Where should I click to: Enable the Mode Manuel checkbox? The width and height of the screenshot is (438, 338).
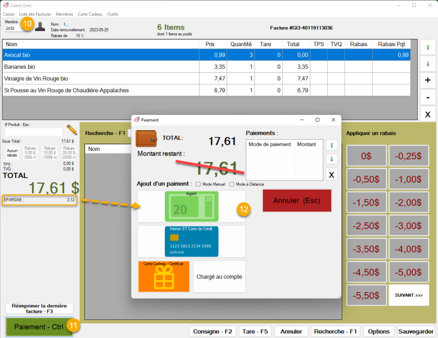click(198, 184)
